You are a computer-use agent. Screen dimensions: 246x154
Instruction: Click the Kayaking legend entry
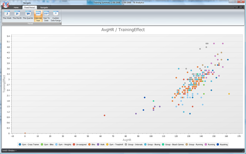pyautogui.click(x=222, y=144)
